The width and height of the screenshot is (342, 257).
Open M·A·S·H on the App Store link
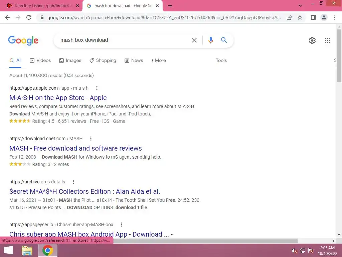[x=58, y=98]
